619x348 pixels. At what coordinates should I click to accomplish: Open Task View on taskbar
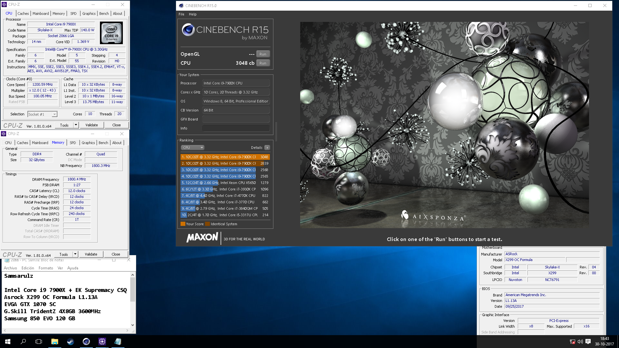pyautogui.click(x=39, y=342)
